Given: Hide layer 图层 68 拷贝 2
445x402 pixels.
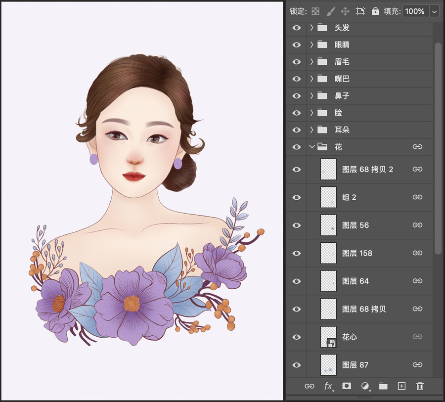Looking at the screenshot, I should coord(297,170).
